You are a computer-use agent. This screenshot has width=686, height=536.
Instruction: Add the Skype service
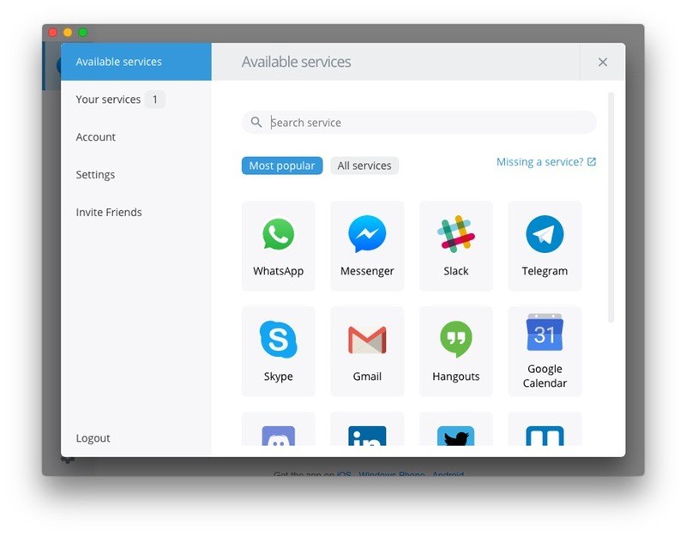[278, 352]
